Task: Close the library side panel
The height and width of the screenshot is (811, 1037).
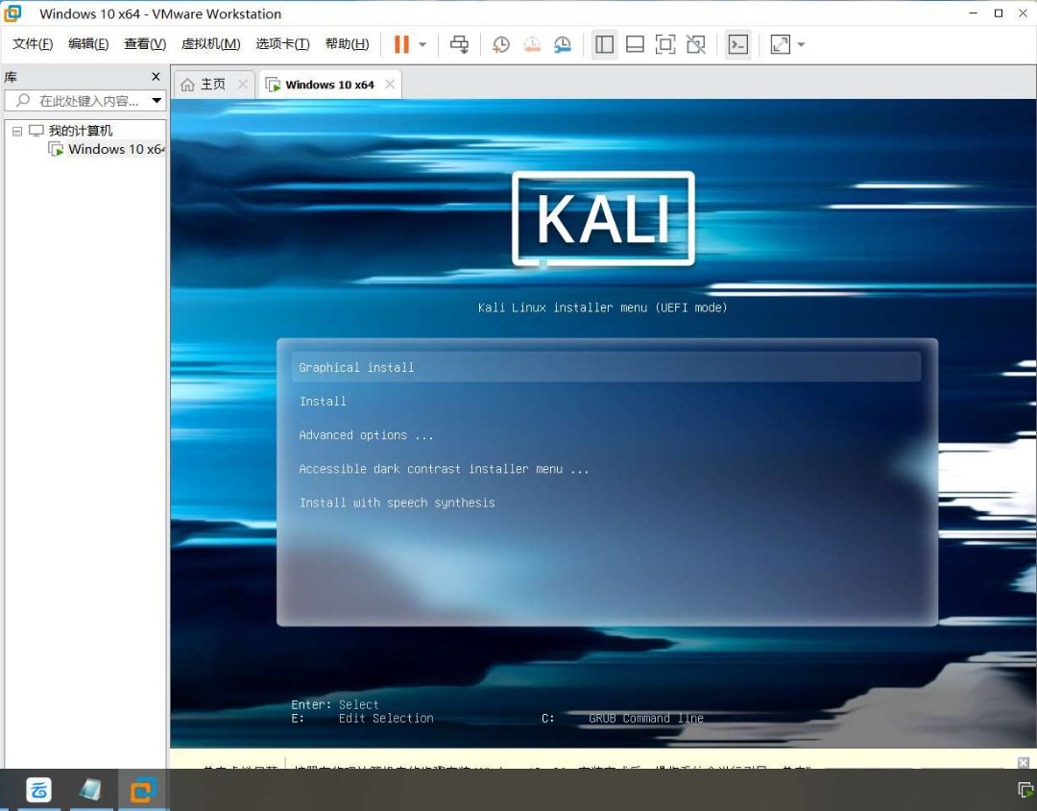Action: (x=156, y=77)
